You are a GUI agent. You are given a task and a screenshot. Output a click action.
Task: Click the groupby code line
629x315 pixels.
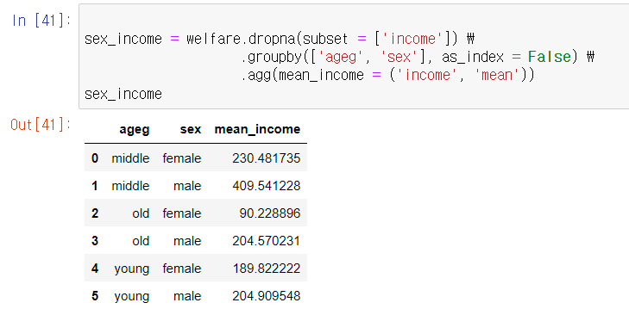click(x=418, y=57)
